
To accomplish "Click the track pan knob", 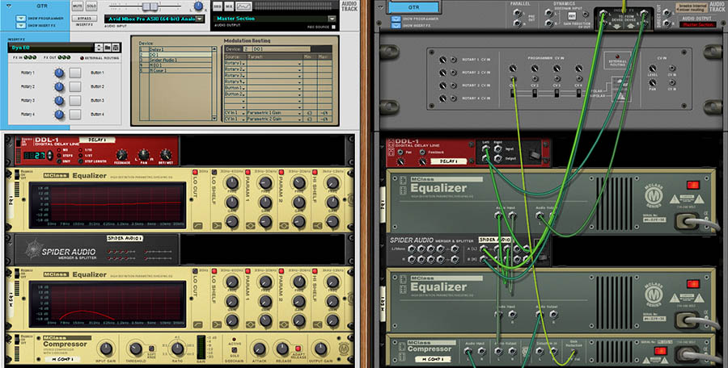I will pos(198,6).
